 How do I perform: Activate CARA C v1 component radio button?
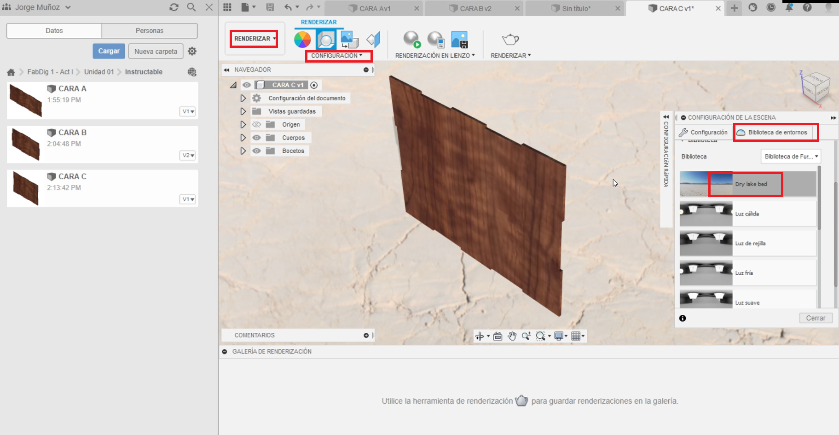[x=314, y=85]
